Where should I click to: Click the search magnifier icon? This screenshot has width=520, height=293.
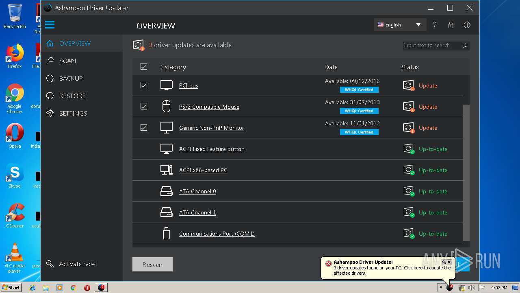pyautogui.click(x=465, y=46)
